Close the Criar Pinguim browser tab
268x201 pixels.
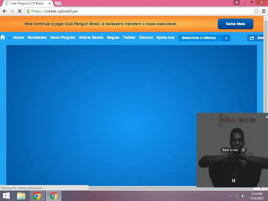coord(49,3)
